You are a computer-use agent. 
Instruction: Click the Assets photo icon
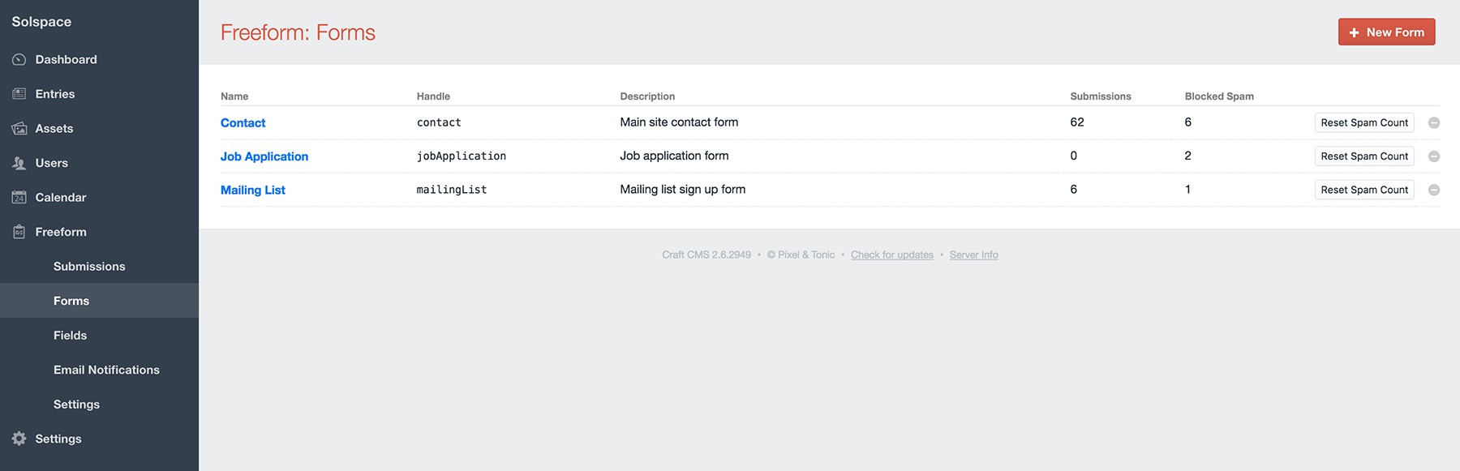tap(19, 129)
